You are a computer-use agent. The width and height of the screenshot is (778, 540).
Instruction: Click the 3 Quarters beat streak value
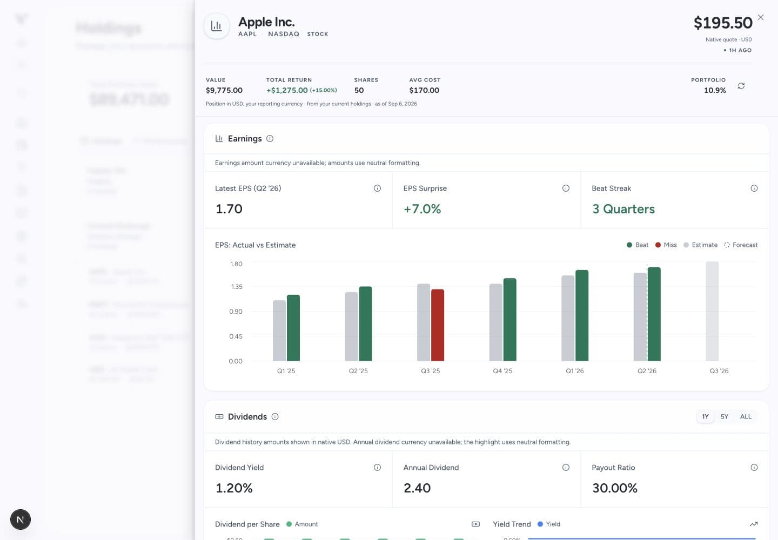point(623,210)
